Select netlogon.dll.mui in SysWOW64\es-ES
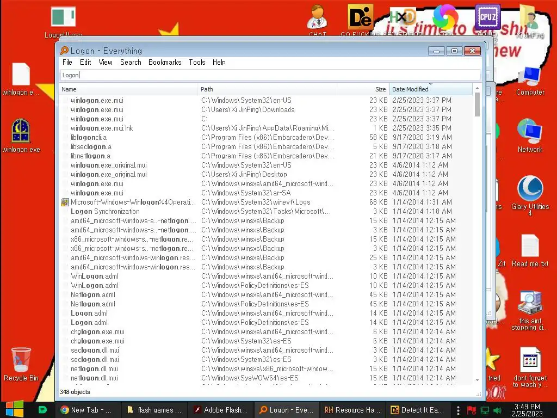The height and width of the screenshot is (418, 557). click(x=267, y=378)
